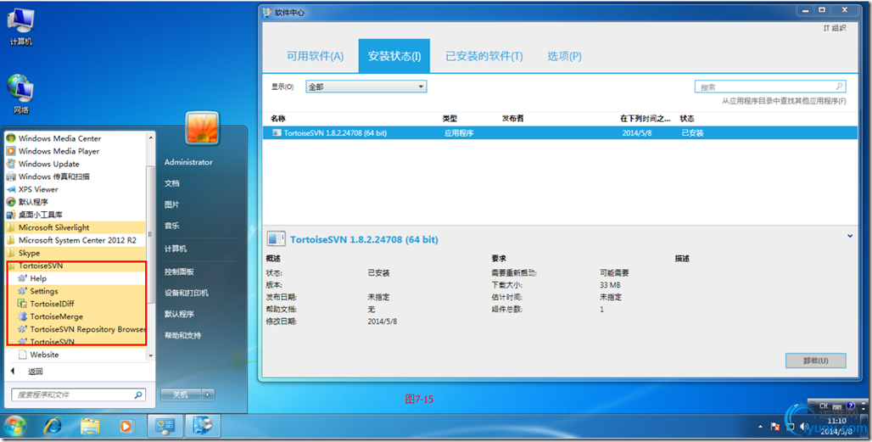Open 图片 in Start menu right pane

coord(172,204)
